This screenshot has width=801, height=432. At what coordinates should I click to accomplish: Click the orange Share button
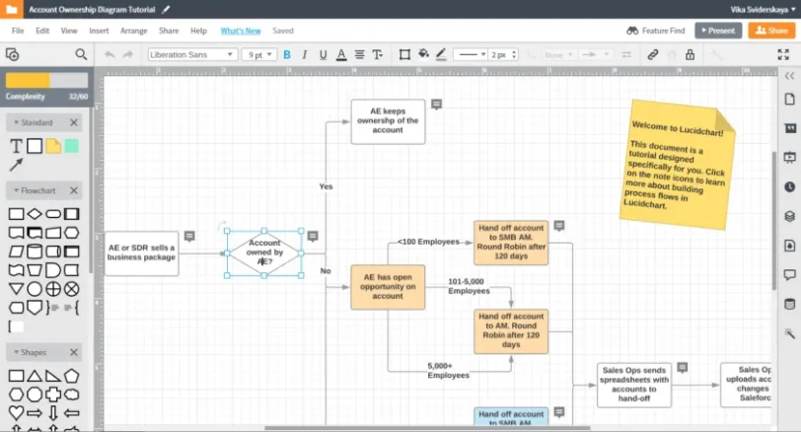point(771,31)
